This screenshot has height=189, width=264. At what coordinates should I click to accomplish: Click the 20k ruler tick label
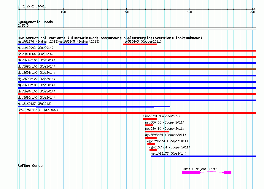126,12
